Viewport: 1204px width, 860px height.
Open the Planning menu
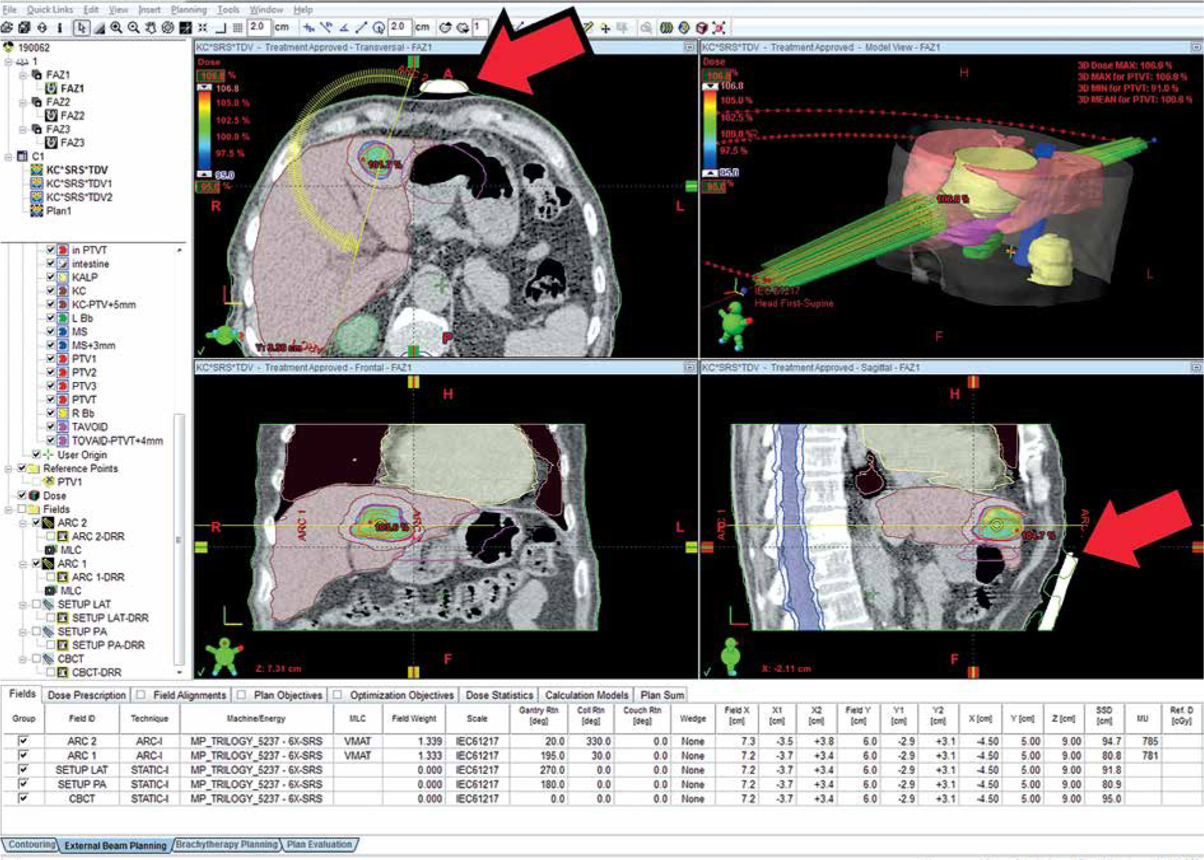point(188,10)
